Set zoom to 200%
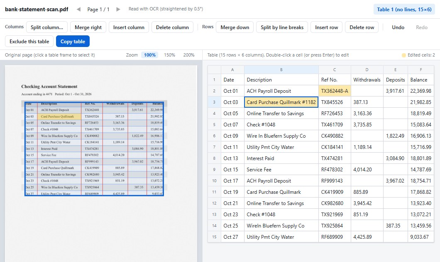Screen dimensions: 440x262 (188, 55)
